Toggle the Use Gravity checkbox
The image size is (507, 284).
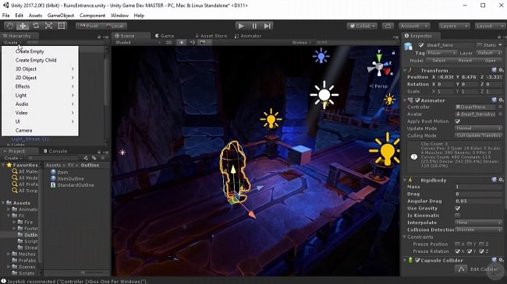point(458,209)
